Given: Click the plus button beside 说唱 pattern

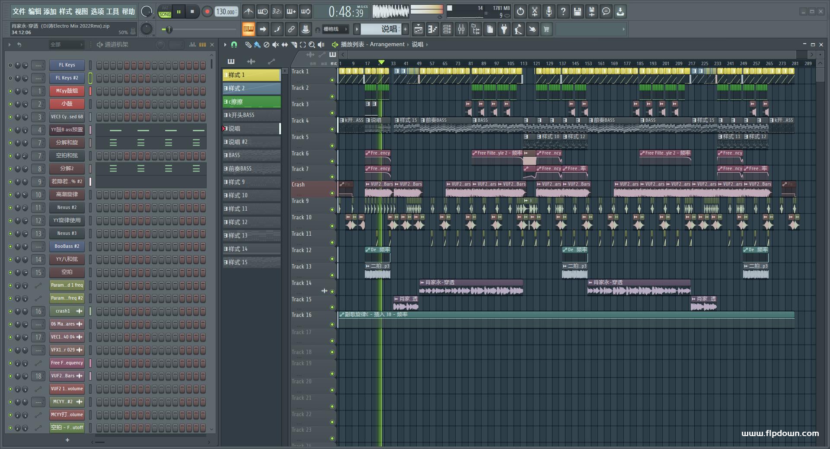Looking at the screenshot, I should pos(405,29).
